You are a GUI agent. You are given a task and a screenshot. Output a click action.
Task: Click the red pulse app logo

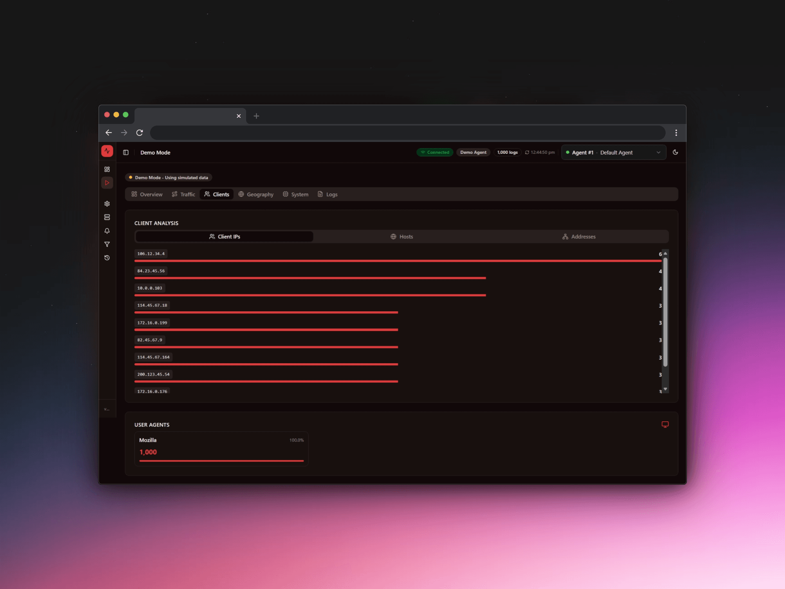[107, 151]
